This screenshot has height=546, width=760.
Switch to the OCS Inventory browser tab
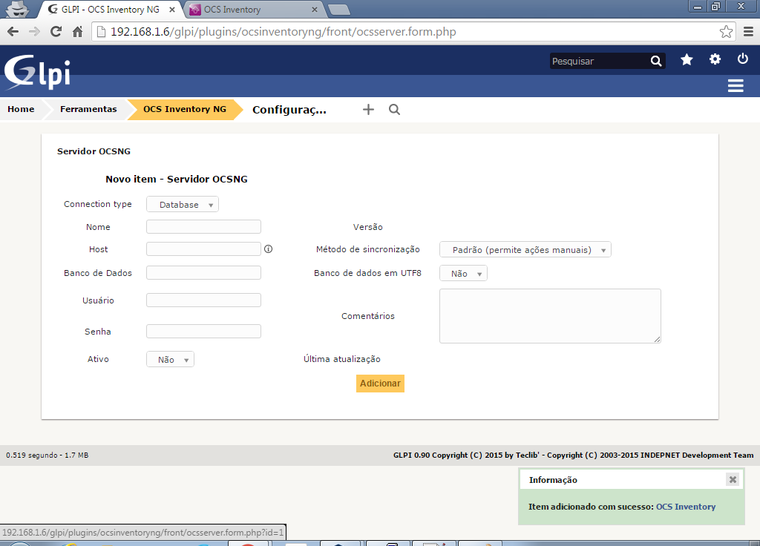tap(254, 10)
